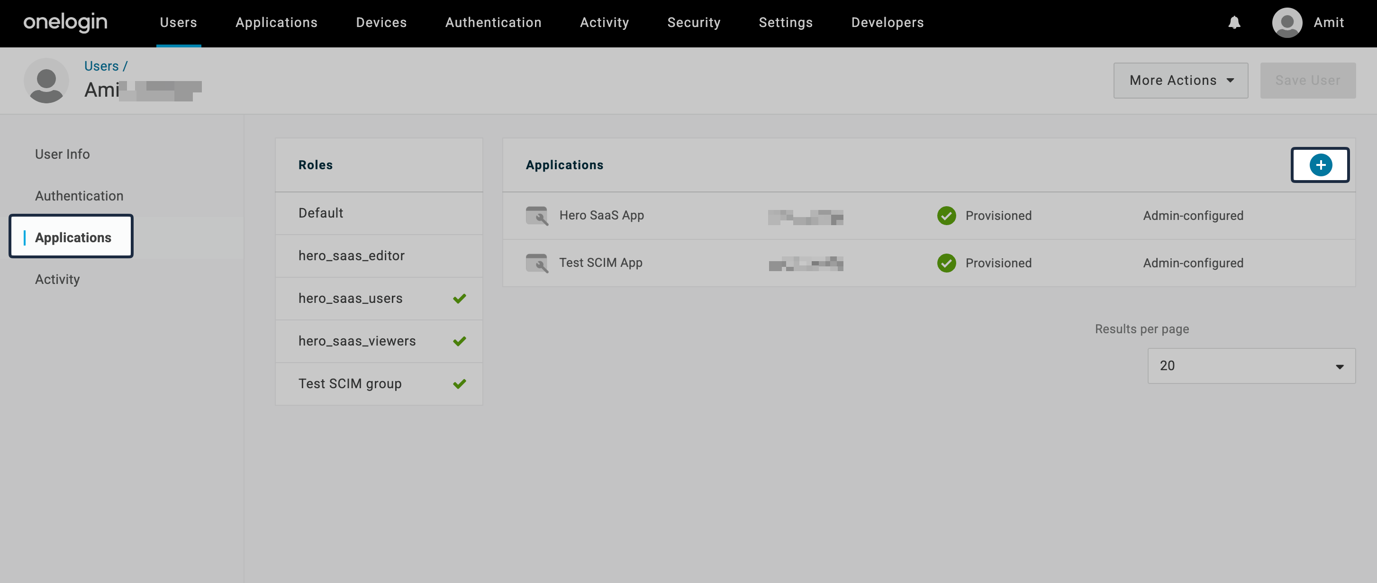Screen dimensions: 1377x583
Task: Click the add application plus icon
Action: 1320,165
